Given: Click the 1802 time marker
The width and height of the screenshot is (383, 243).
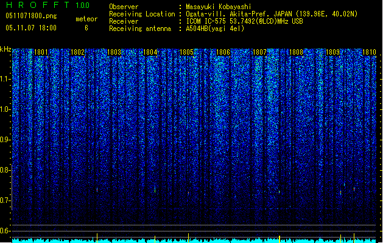Looking at the screenshot, I should (77, 52).
